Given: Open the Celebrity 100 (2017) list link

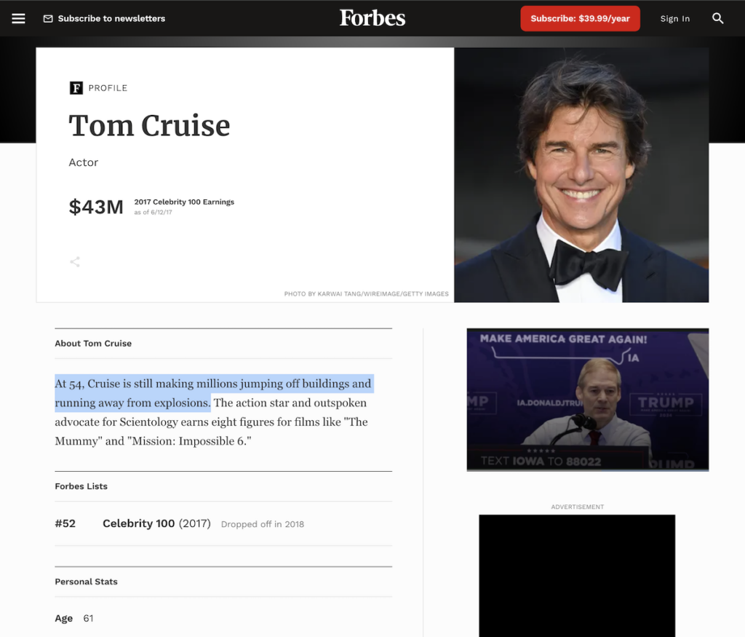Looking at the screenshot, I should point(156,523).
